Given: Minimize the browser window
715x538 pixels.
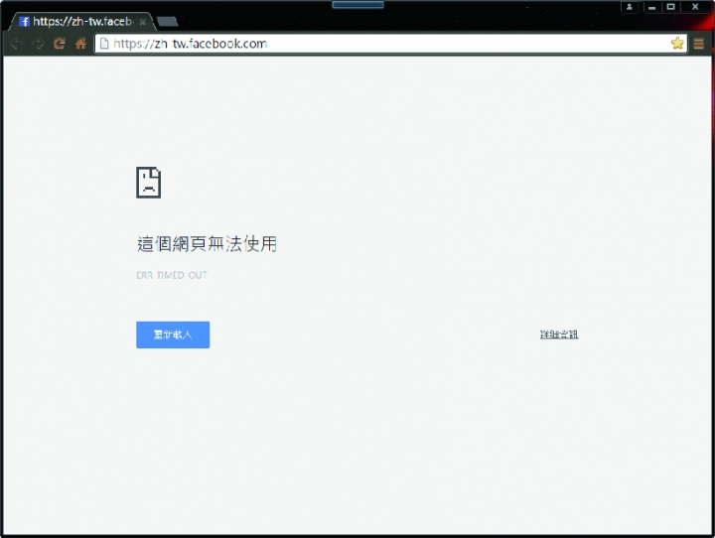Looking at the screenshot, I should click(652, 7).
